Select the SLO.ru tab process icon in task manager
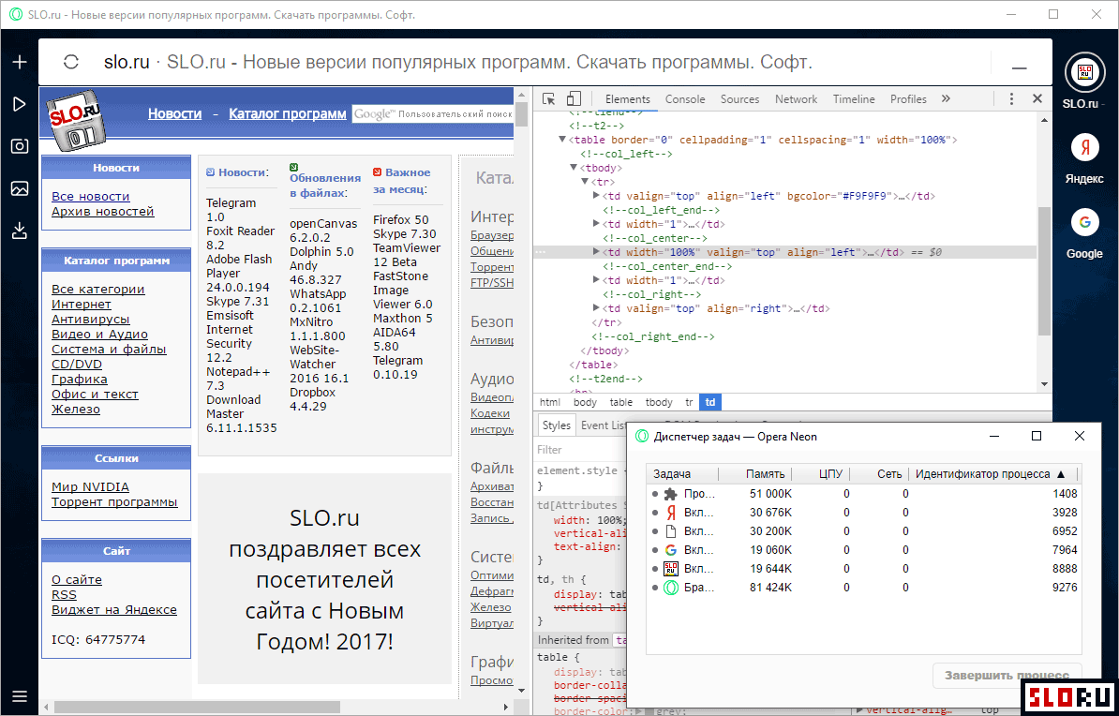Image resolution: width=1119 pixels, height=716 pixels. pyautogui.click(x=670, y=569)
